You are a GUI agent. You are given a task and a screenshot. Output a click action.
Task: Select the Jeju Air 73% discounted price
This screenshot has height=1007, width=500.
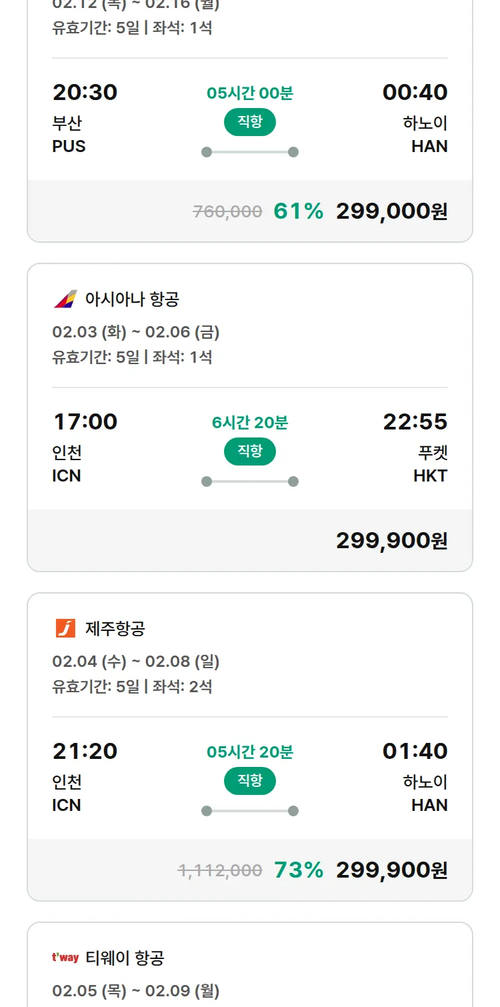coord(391,870)
